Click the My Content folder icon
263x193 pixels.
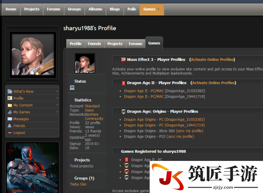click(10, 105)
